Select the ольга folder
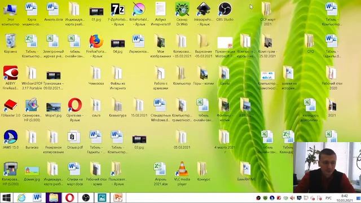361x203 pixels. click(96, 105)
